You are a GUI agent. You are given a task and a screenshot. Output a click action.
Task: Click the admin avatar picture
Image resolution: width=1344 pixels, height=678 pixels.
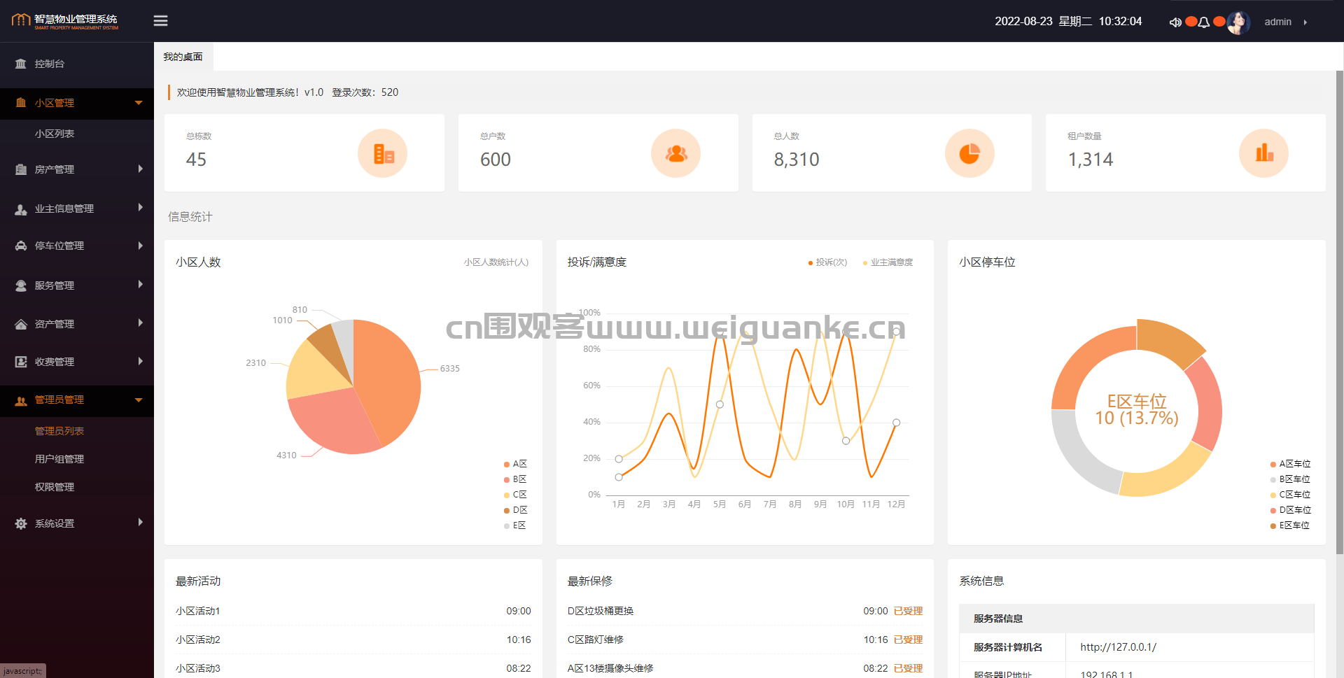point(1238,22)
